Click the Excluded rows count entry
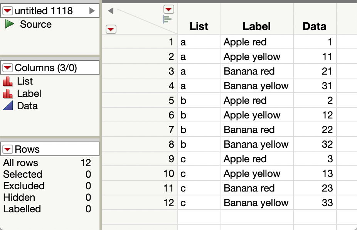The image size is (357, 230). pos(24,186)
